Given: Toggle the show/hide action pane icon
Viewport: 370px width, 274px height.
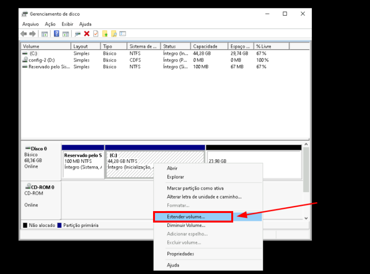Looking at the screenshot, I should click(66, 34).
